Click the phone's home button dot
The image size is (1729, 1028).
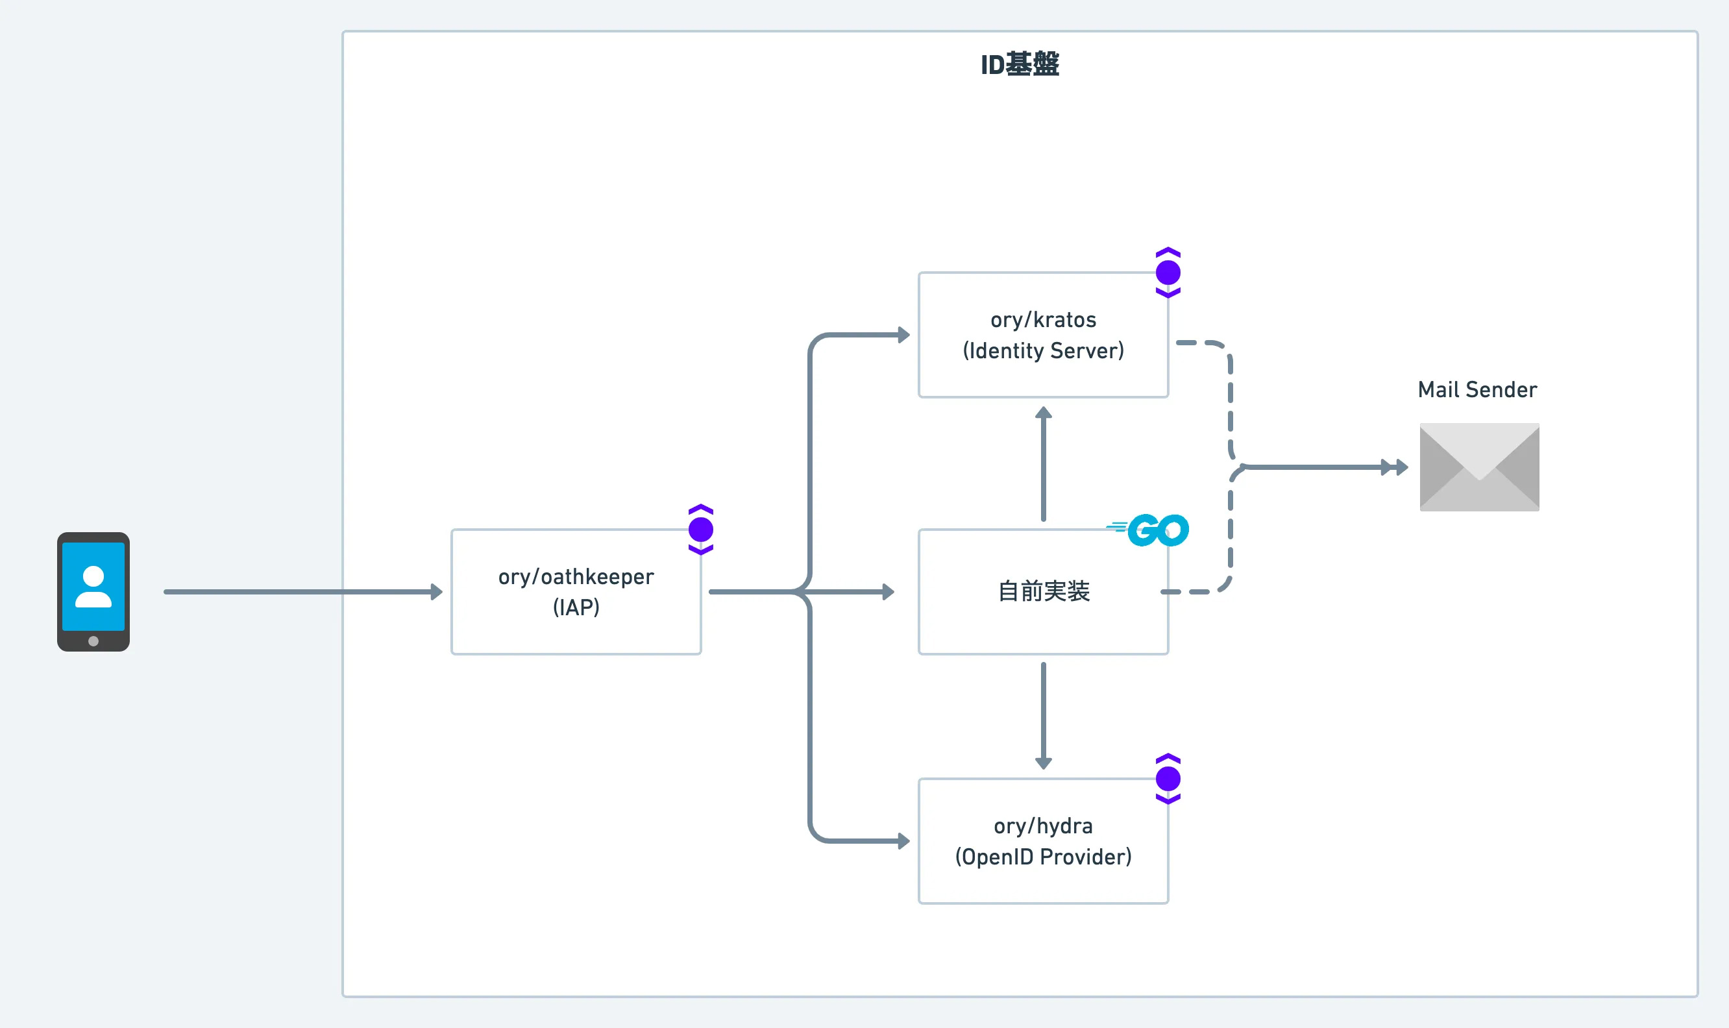pos(93,641)
